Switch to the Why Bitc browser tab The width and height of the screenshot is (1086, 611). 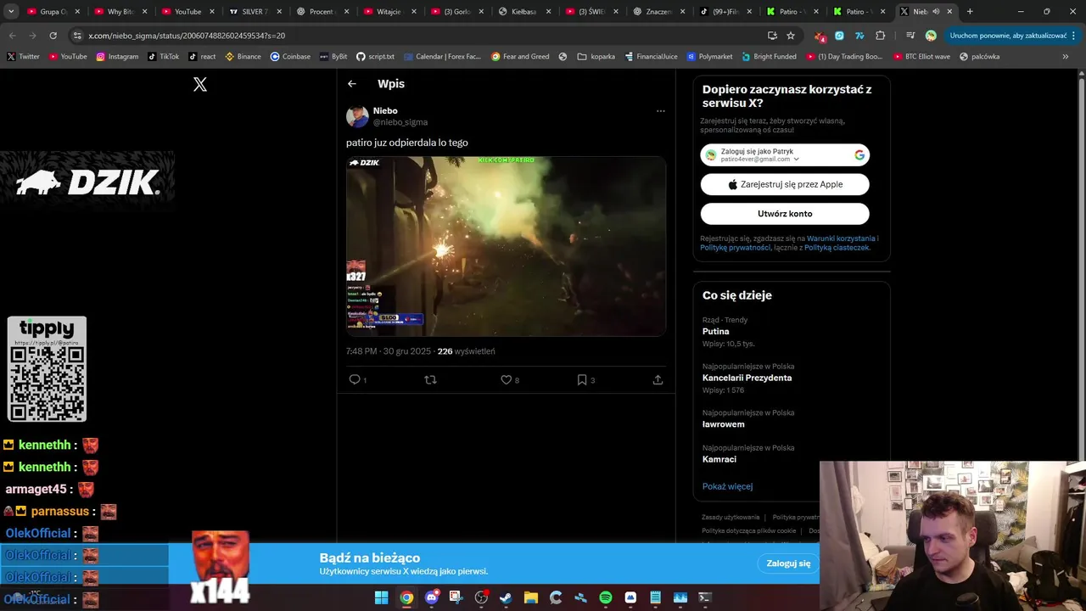coord(120,12)
